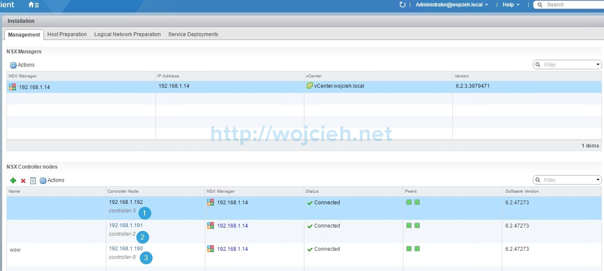Click Connected status check for controller-2
The width and height of the screenshot is (604, 271).
click(310, 226)
